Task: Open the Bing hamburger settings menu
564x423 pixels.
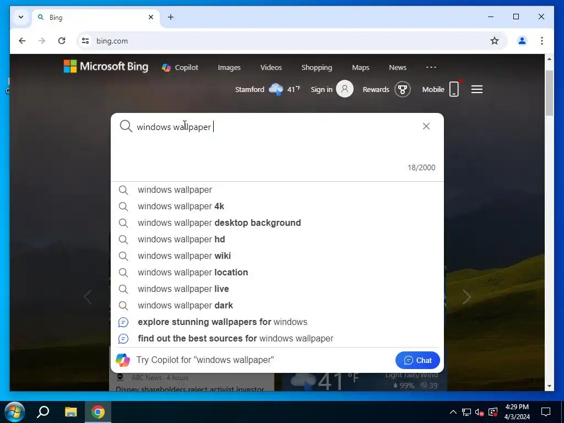Action: tap(477, 89)
